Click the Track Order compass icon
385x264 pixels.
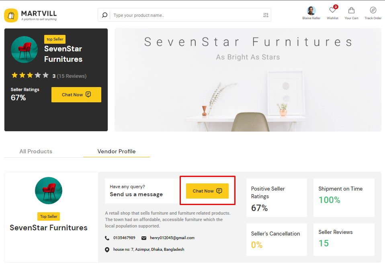[x=373, y=11]
